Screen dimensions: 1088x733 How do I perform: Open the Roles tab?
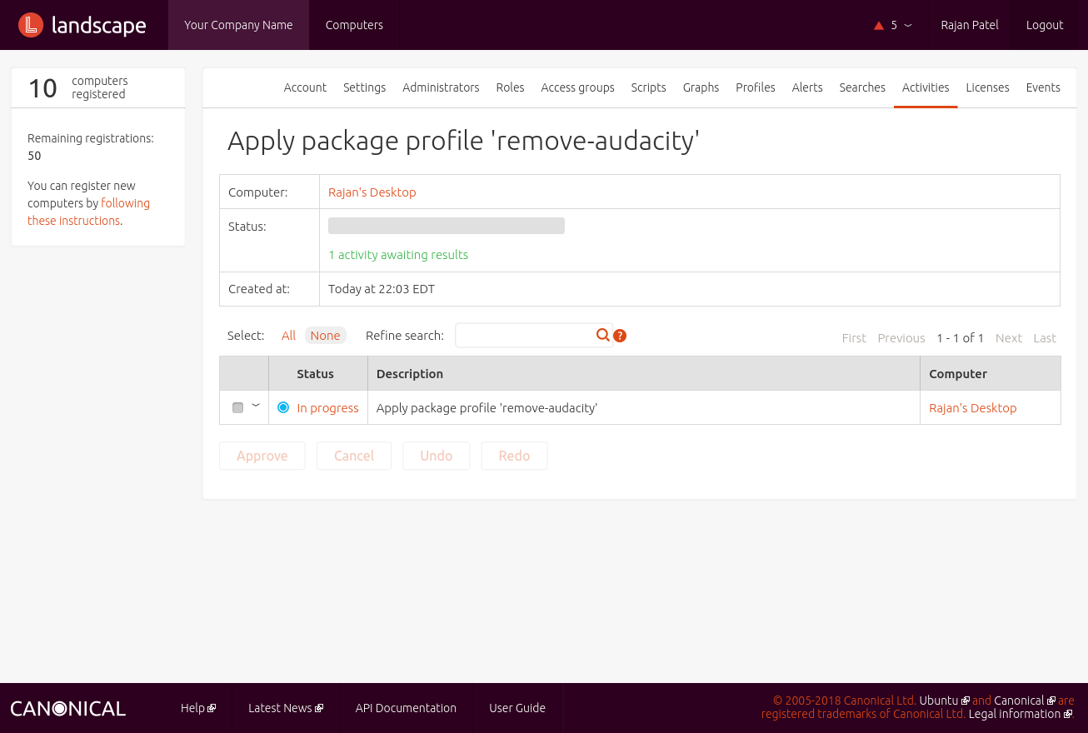pyautogui.click(x=510, y=87)
